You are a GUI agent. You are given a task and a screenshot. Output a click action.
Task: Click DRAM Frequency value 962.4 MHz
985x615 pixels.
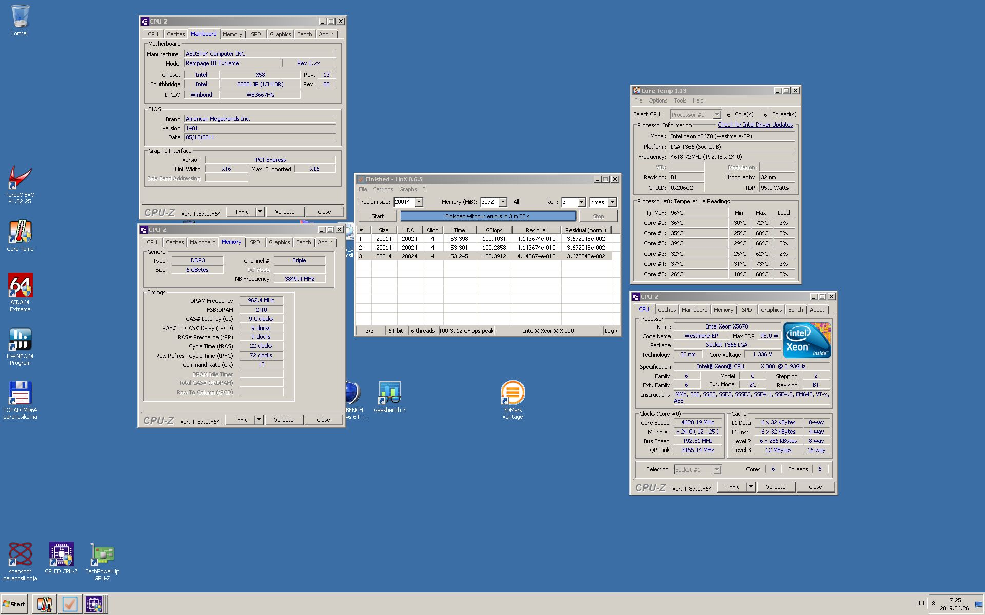tap(261, 301)
